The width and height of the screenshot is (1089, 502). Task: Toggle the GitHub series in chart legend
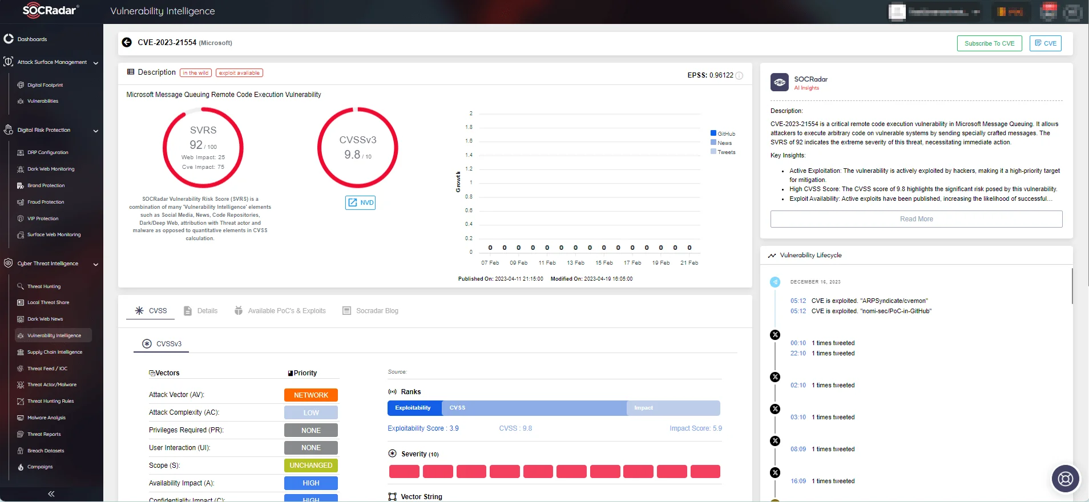(x=723, y=133)
